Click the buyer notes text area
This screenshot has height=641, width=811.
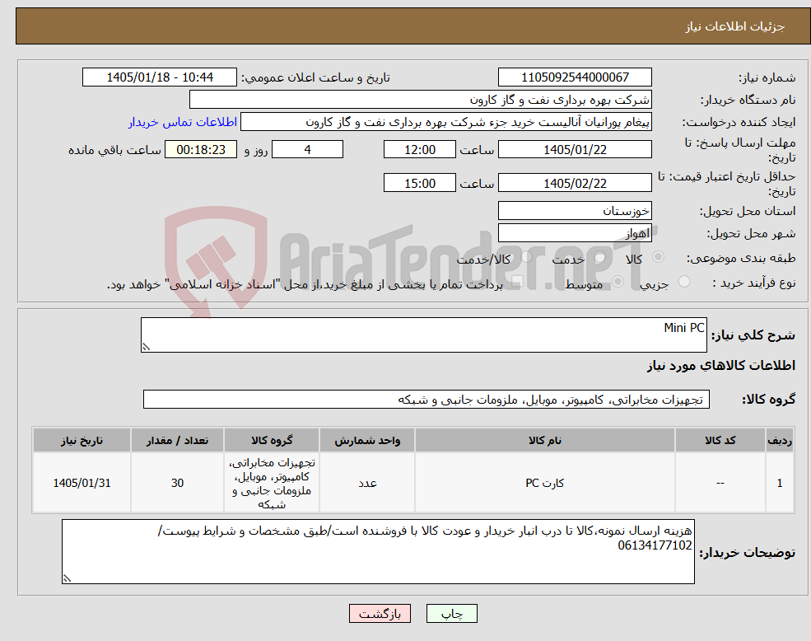pyautogui.click(x=378, y=552)
